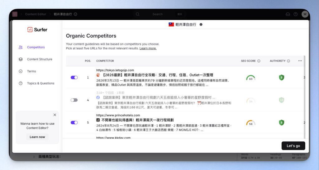Open the Competitors section in sidebar
319x170 pixels.
[x=36, y=47]
